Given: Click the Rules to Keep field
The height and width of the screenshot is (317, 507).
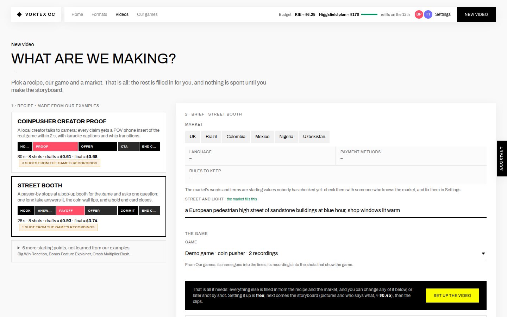Looking at the screenshot, I should (336, 175).
